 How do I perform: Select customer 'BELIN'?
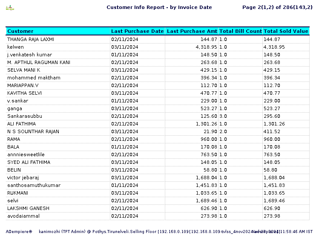coord(14,170)
